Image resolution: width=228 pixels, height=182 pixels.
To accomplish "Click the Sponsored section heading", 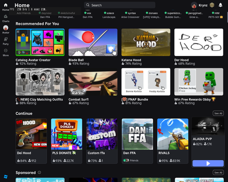I will coord(26,172).
